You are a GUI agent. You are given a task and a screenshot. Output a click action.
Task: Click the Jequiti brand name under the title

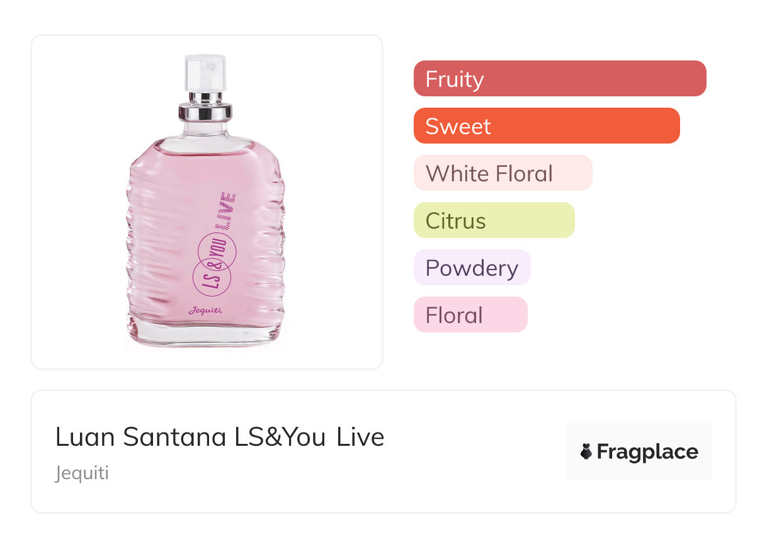[x=82, y=473]
